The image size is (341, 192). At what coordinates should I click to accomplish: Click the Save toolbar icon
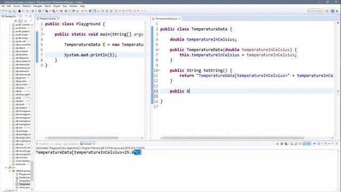pos(10,11)
